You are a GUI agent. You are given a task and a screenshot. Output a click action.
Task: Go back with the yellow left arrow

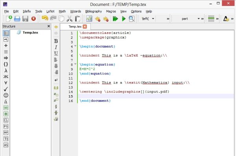point(56,27)
